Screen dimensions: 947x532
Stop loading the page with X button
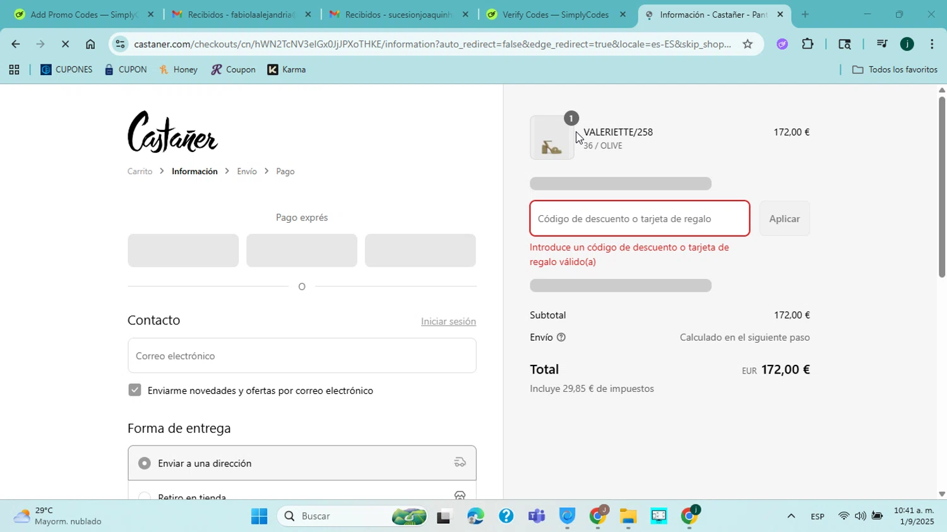click(x=65, y=44)
